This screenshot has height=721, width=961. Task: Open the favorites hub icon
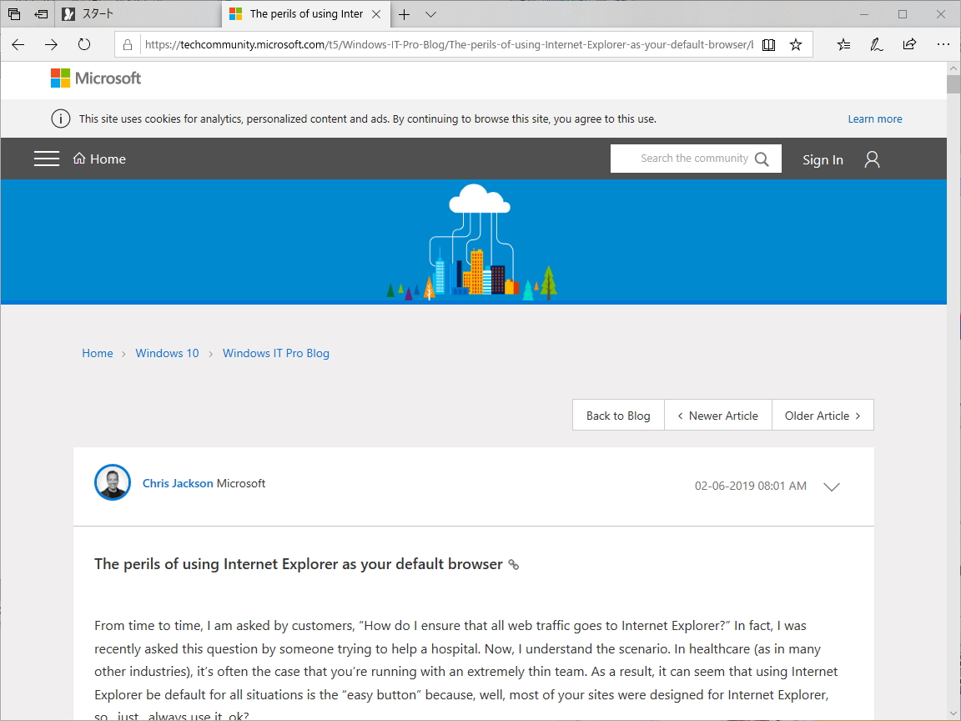click(x=843, y=44)
